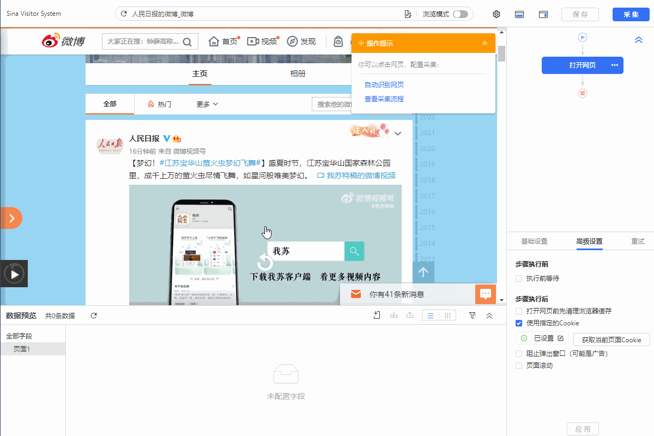Switch to the 基础设置 tab
654x436 pixels.
coord(534,241)
